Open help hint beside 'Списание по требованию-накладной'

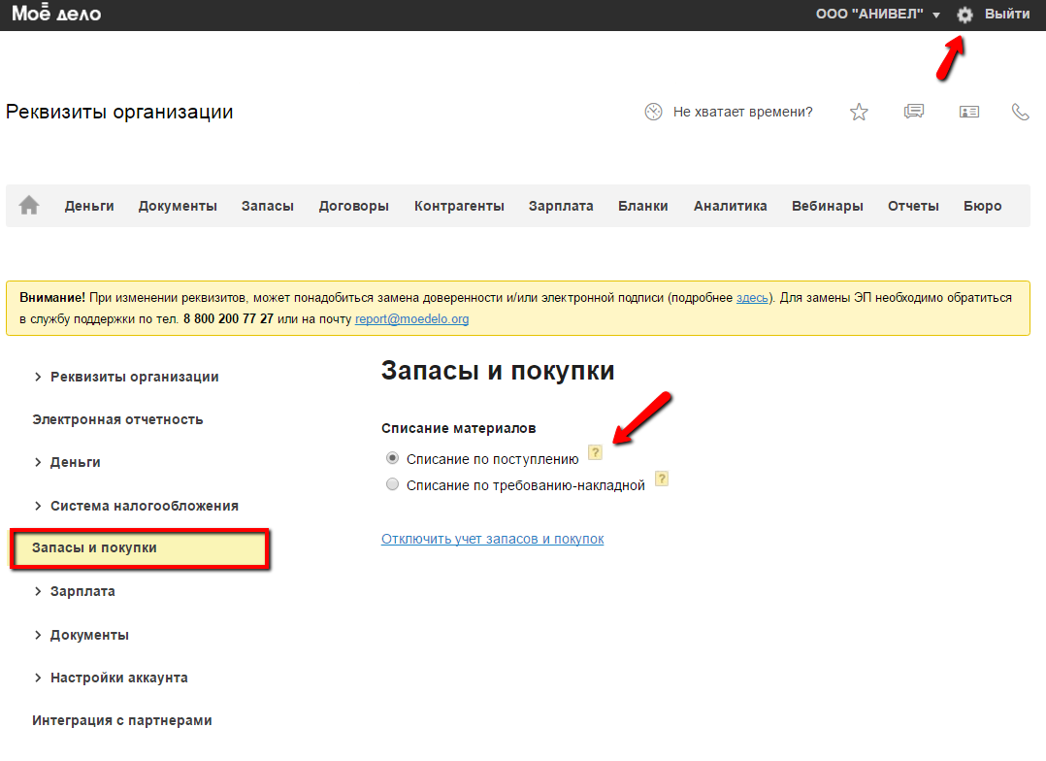click(x=662, y=479)
